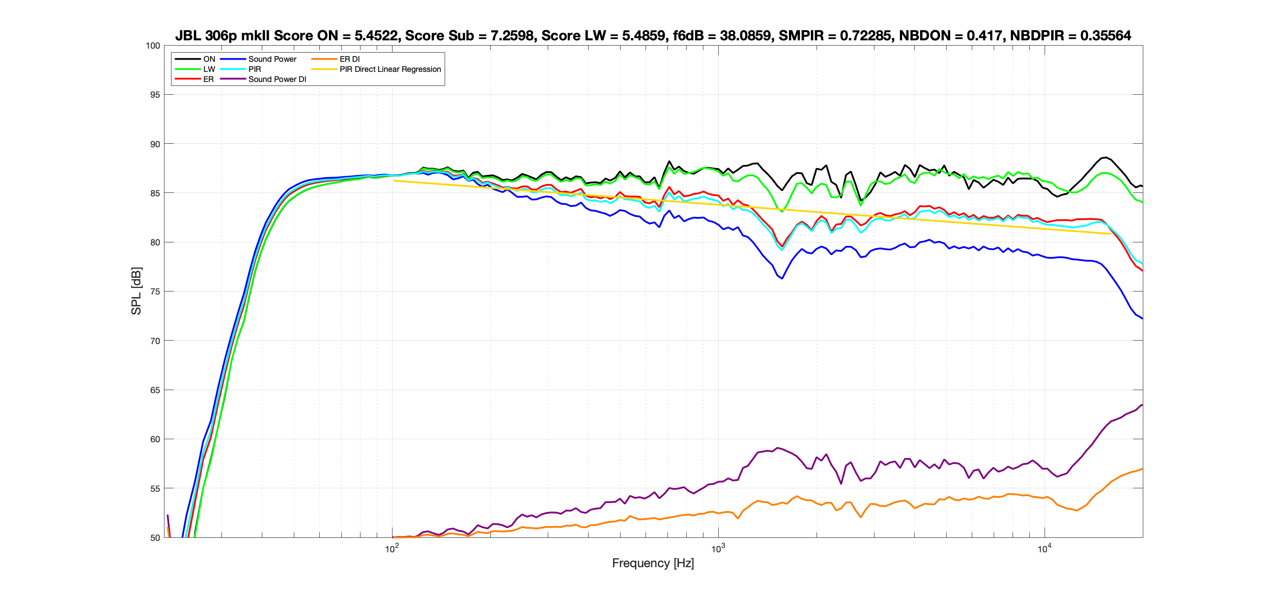
Task: Click the y-axis tick label '65'
Action: point(155,390)
